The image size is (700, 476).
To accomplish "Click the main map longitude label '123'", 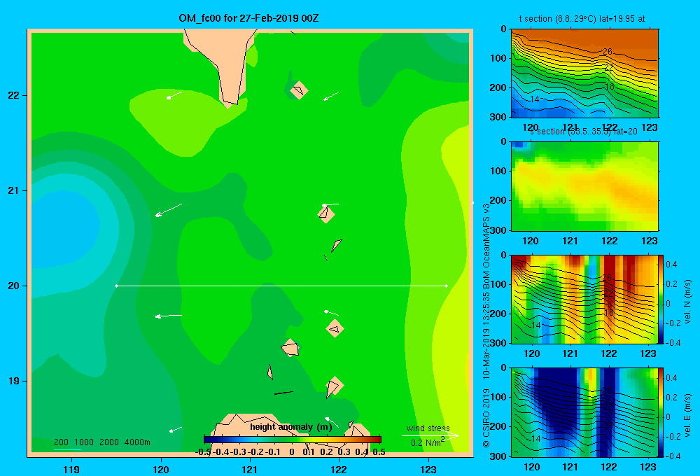I will (x=428, y=469).
